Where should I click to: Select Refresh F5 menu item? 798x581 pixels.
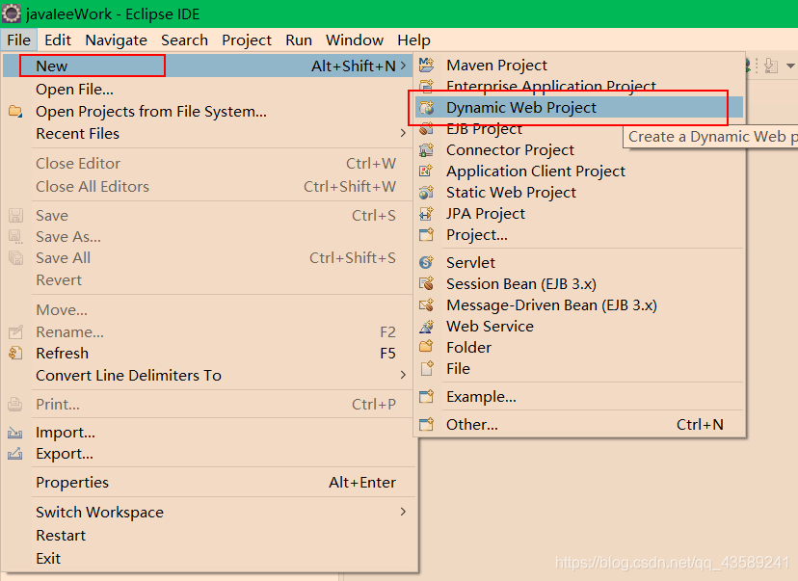(x=208, y=353)
